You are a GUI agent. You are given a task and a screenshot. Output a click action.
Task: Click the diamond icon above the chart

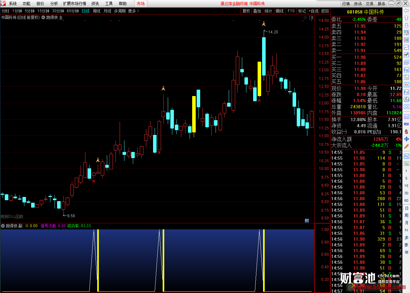[x=305, y=17]
